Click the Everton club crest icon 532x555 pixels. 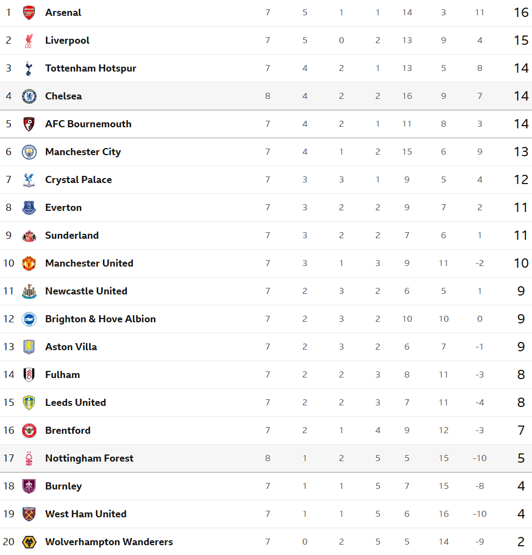29,208
